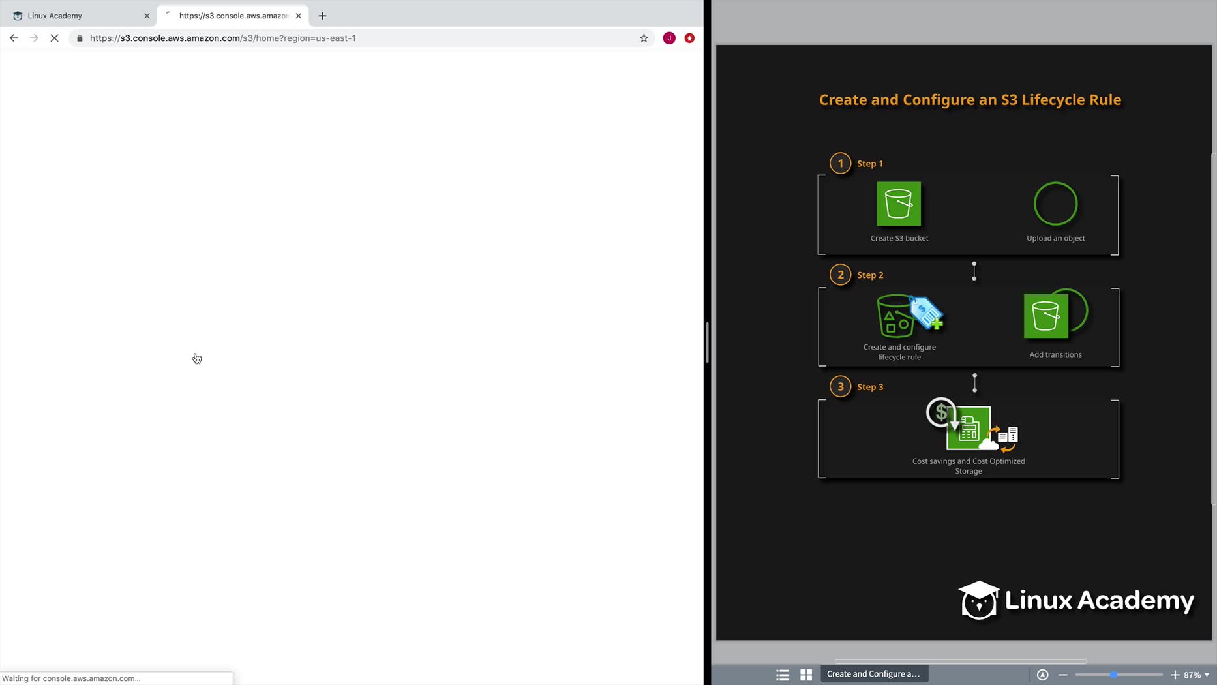Open the 87% zoom level dropdown
Image resolution: width=1217 pixels, height=685 pixels.
click(1197, 675)
